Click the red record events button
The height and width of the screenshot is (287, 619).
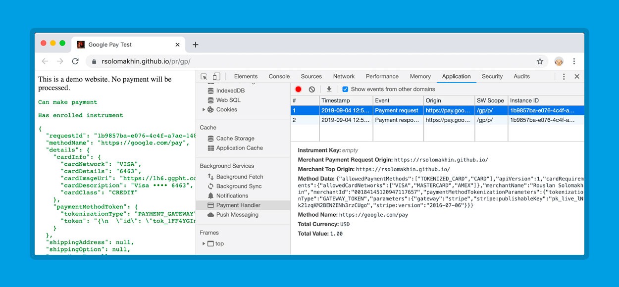[x=298, y=90]
